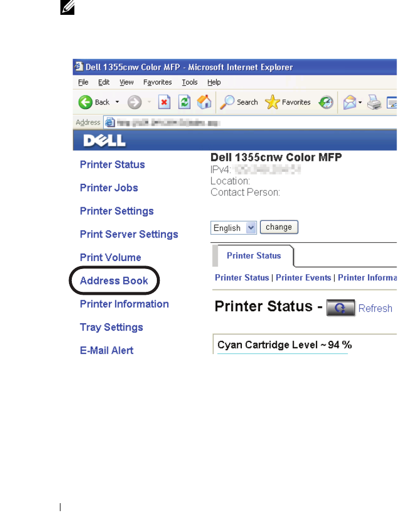Open Print Server Settings link

pos(129,234)
